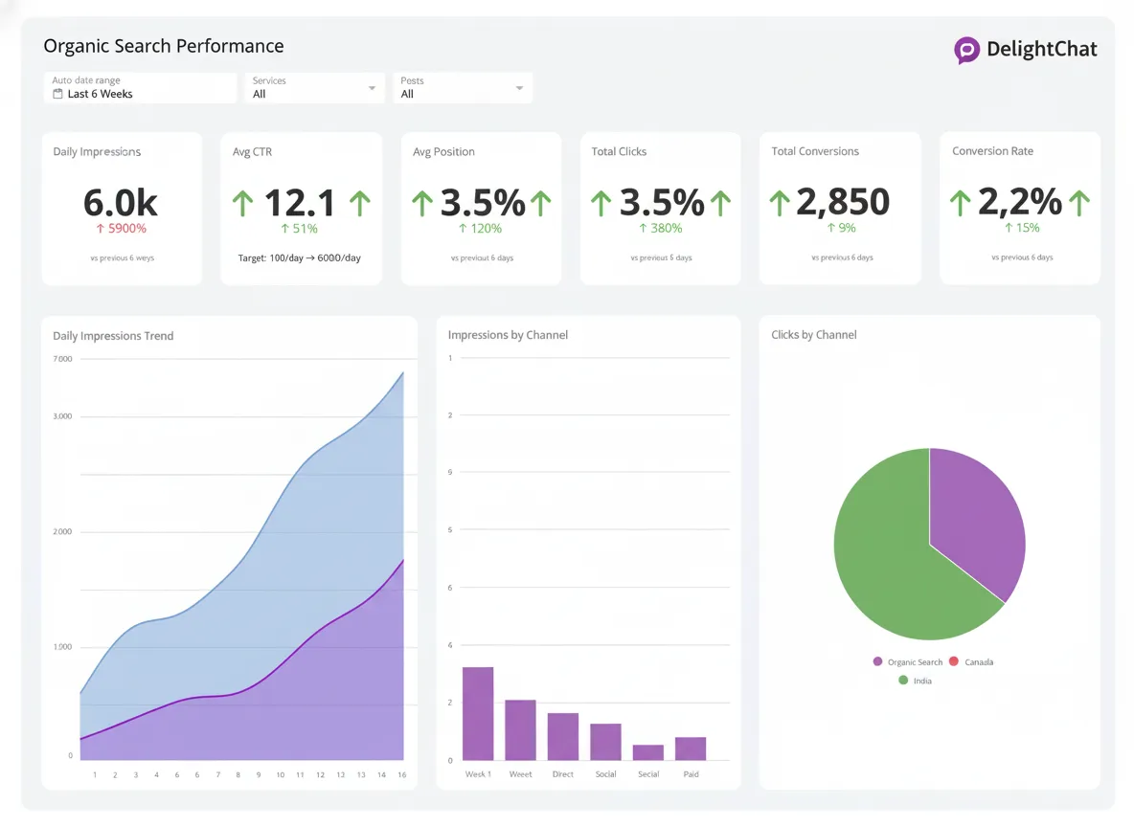Click the green arrow left of Avg Position value
This screenshot has height=827, width=1134.
click(x=422, y=203)
